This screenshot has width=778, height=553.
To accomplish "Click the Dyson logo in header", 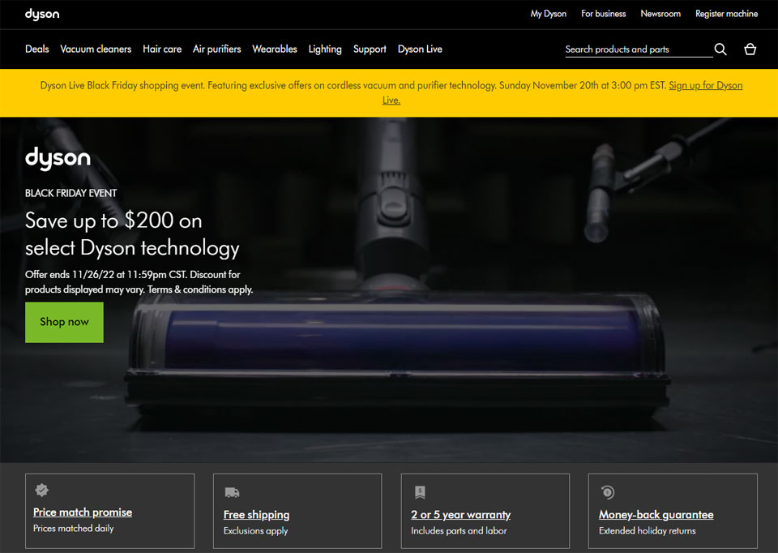I will 42,14.
